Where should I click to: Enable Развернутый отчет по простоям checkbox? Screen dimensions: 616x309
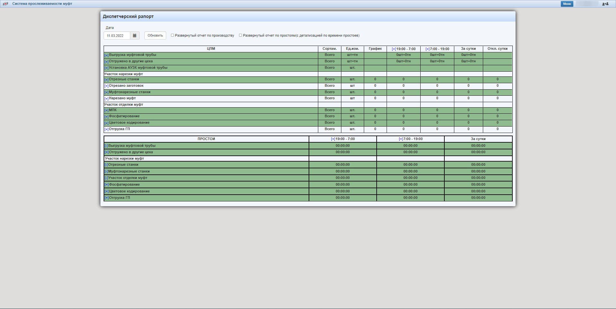(241, 35)
